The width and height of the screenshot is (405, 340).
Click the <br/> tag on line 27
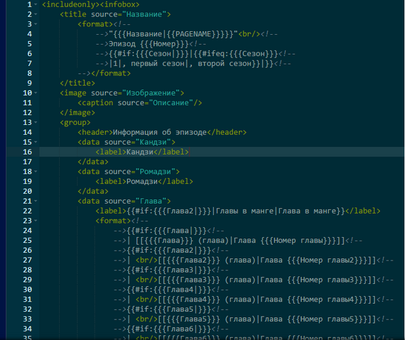pos(146,261)
